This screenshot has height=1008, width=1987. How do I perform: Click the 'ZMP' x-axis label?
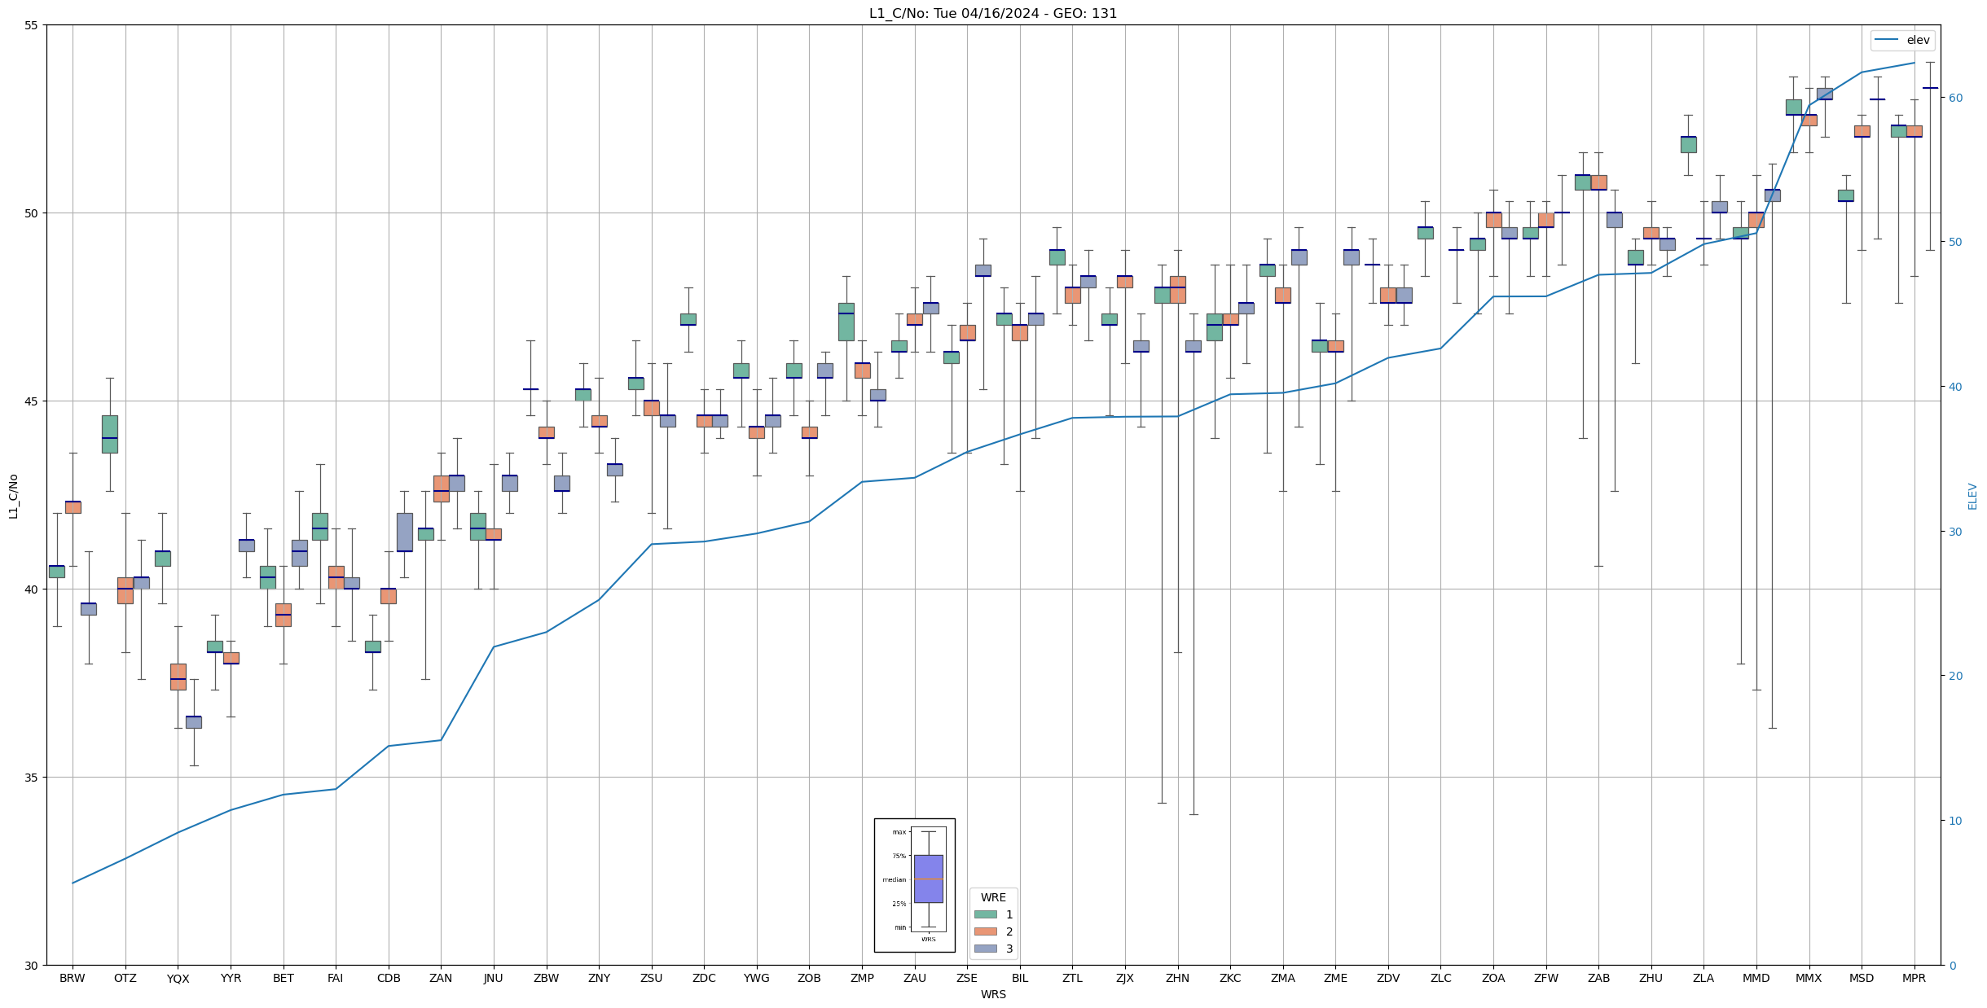click(862, 978)
